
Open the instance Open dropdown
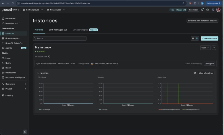tap(205, 48)
